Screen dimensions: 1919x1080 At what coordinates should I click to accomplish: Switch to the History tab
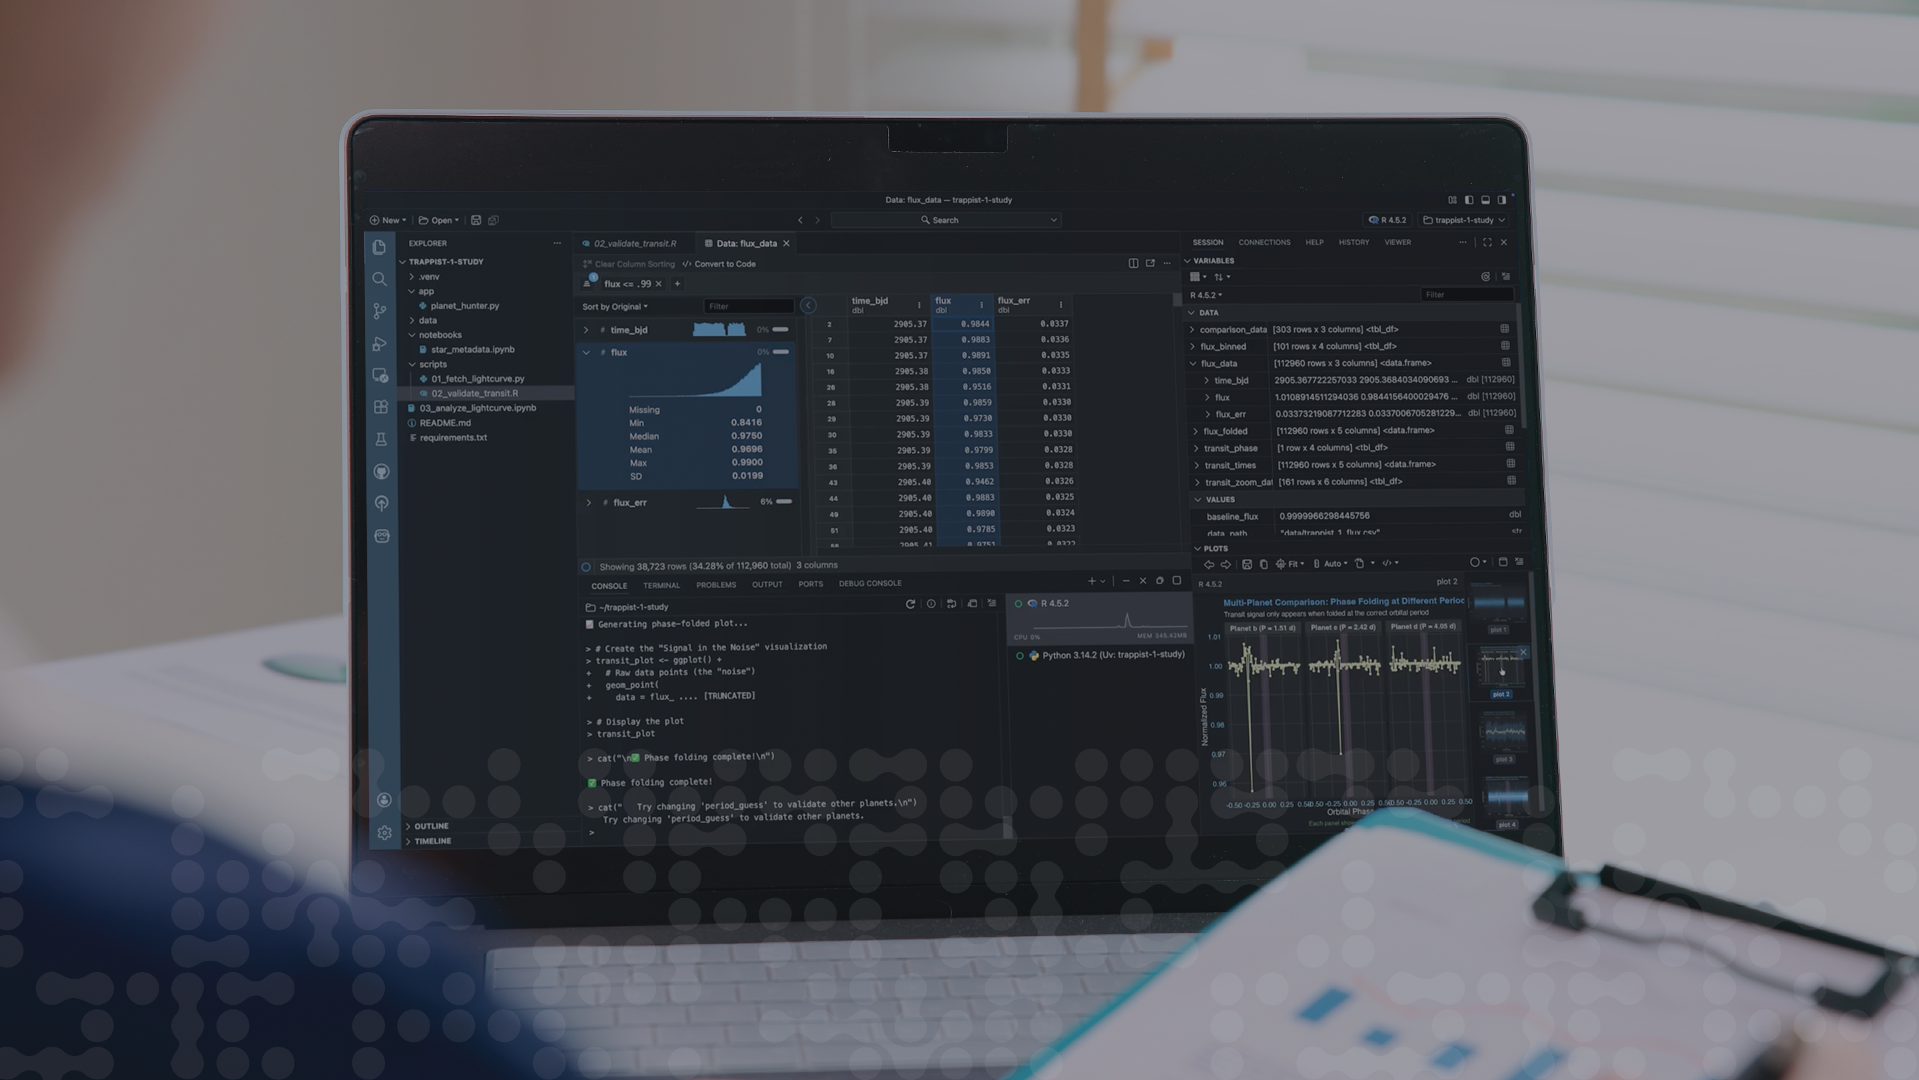(1353, 243)
